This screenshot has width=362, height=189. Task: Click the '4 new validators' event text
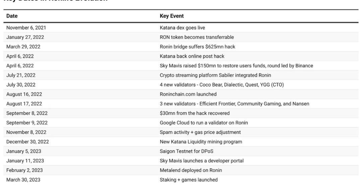tap(222, 85)
